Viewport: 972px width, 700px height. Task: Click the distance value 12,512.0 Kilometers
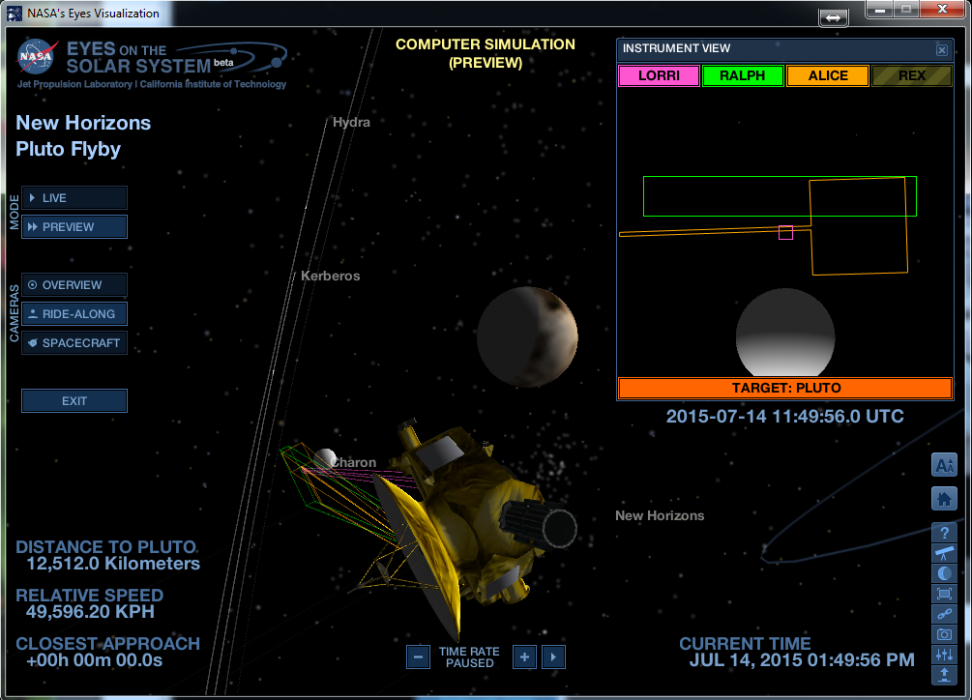point(113,564)
